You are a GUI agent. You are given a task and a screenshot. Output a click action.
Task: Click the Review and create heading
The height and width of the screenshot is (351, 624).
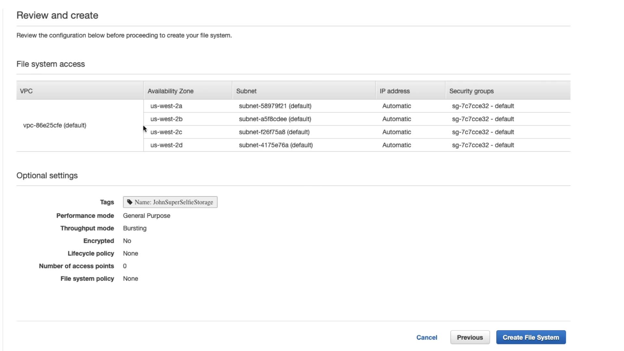coord(57,15)
